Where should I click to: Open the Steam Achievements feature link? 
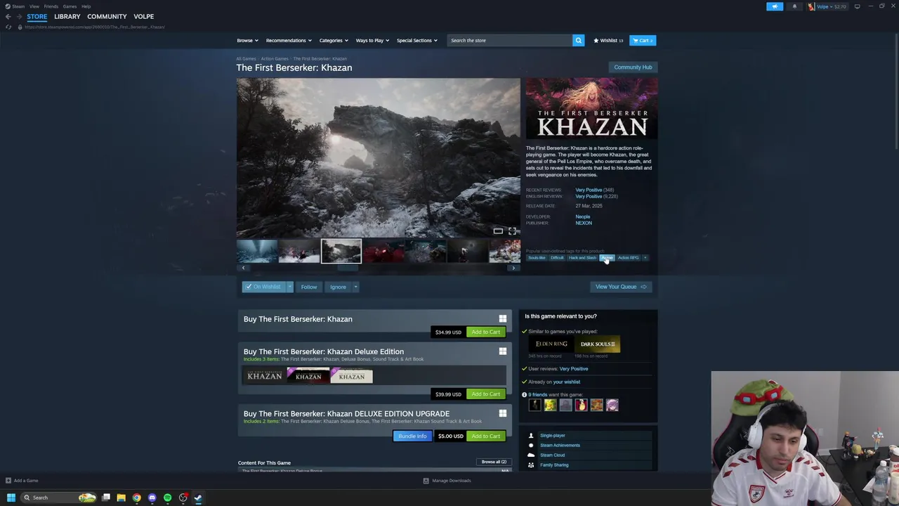(x=560, y=446)
